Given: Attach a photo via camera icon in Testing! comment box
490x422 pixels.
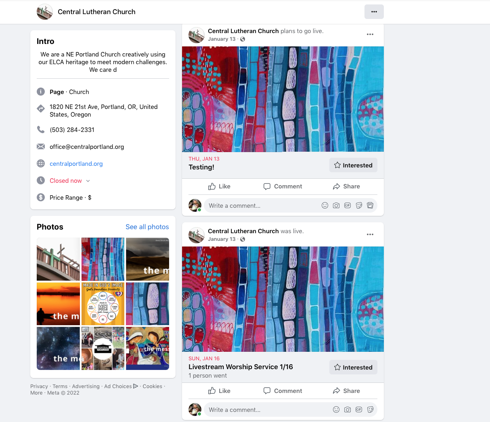Looking at the screenshot, I should (336, 205).
